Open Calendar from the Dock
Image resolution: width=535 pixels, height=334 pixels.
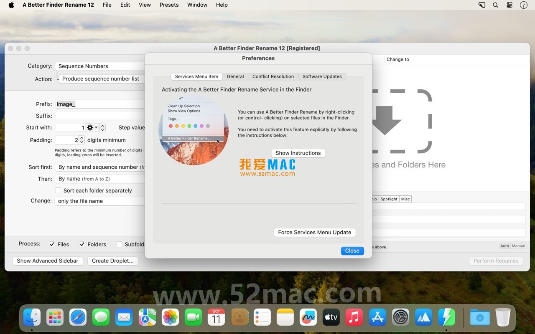(216, 317)
